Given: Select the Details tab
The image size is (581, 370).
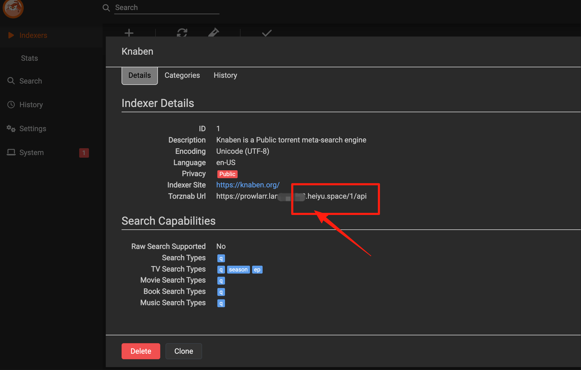Looking at the screenshot, I should click(x=140, y=76).
